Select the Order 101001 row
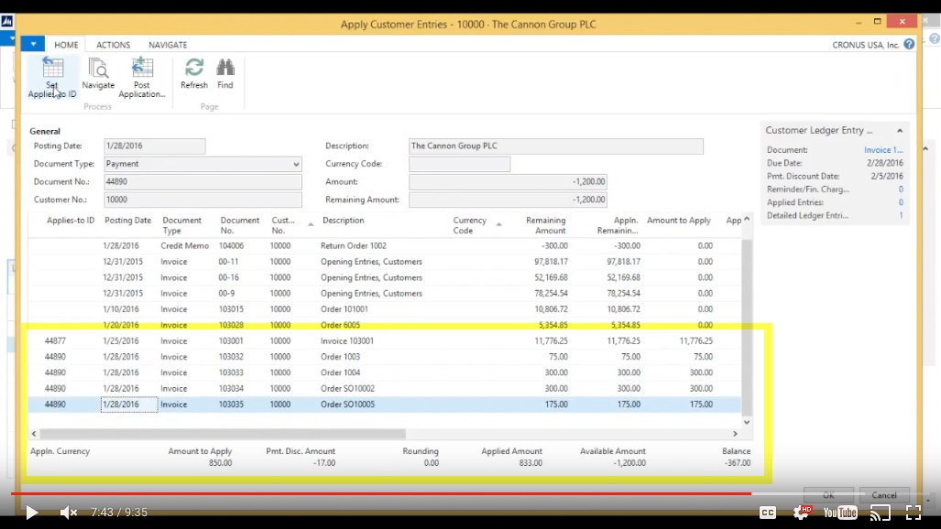The image size is (941, 529). [384, 309]
